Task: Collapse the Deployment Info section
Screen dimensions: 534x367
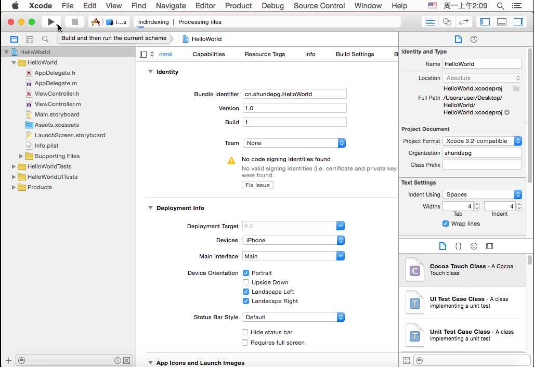Action: pos(150,207)
